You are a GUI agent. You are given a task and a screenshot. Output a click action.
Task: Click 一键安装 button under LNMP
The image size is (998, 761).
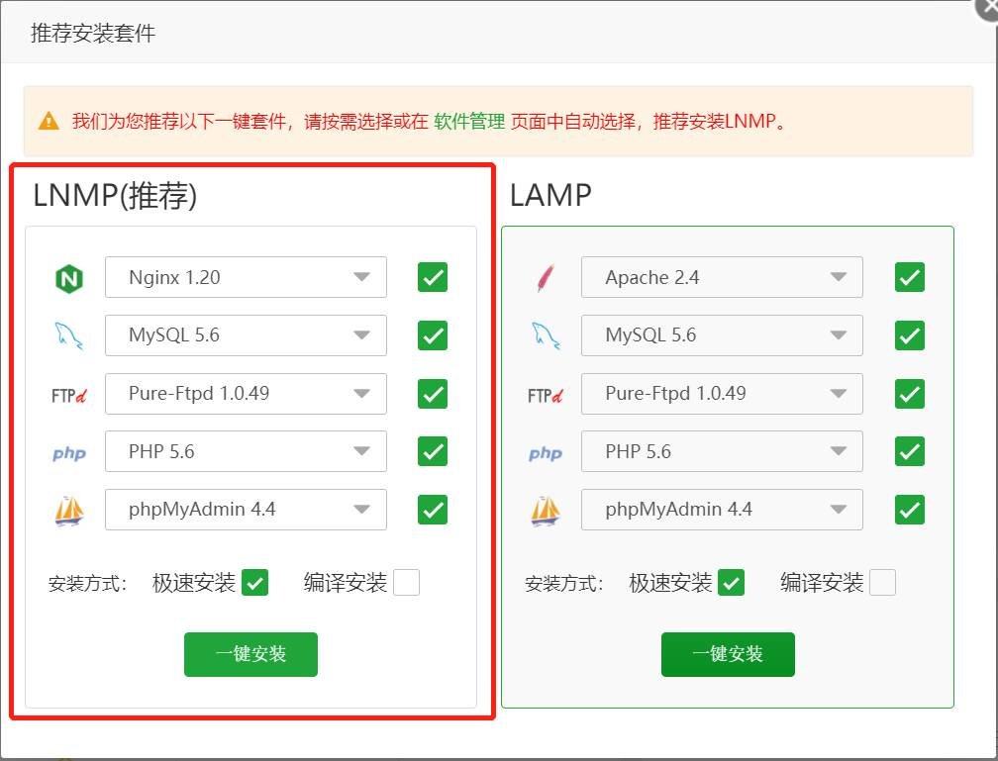[x=250, y=654]
